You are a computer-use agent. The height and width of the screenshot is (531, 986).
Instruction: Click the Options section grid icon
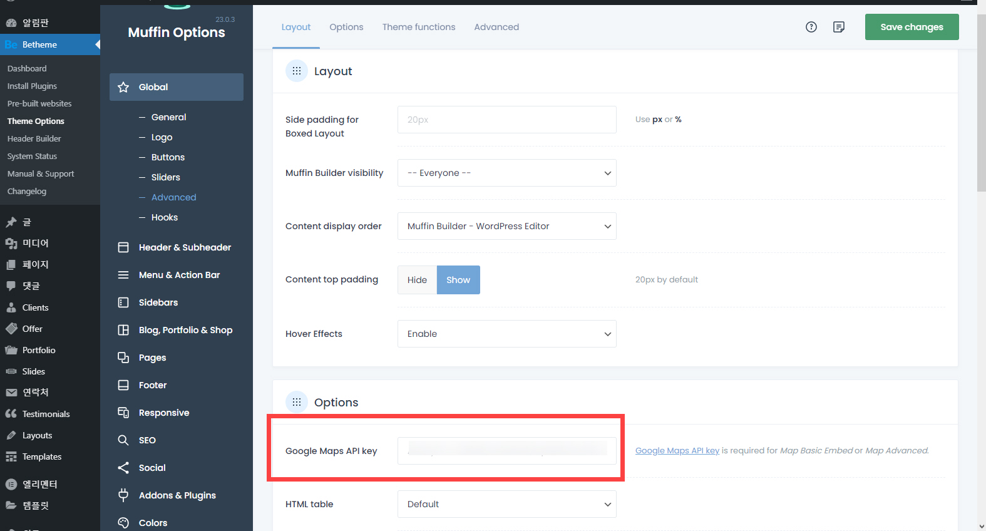coord(297,402)
